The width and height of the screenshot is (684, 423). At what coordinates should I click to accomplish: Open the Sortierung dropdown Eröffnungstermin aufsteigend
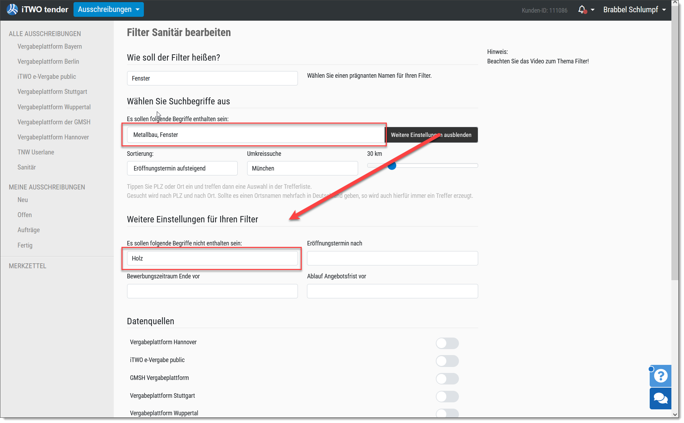[182, 168]
